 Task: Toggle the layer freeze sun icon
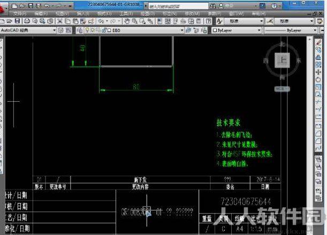pyautogui.click(x=92, y=30)
